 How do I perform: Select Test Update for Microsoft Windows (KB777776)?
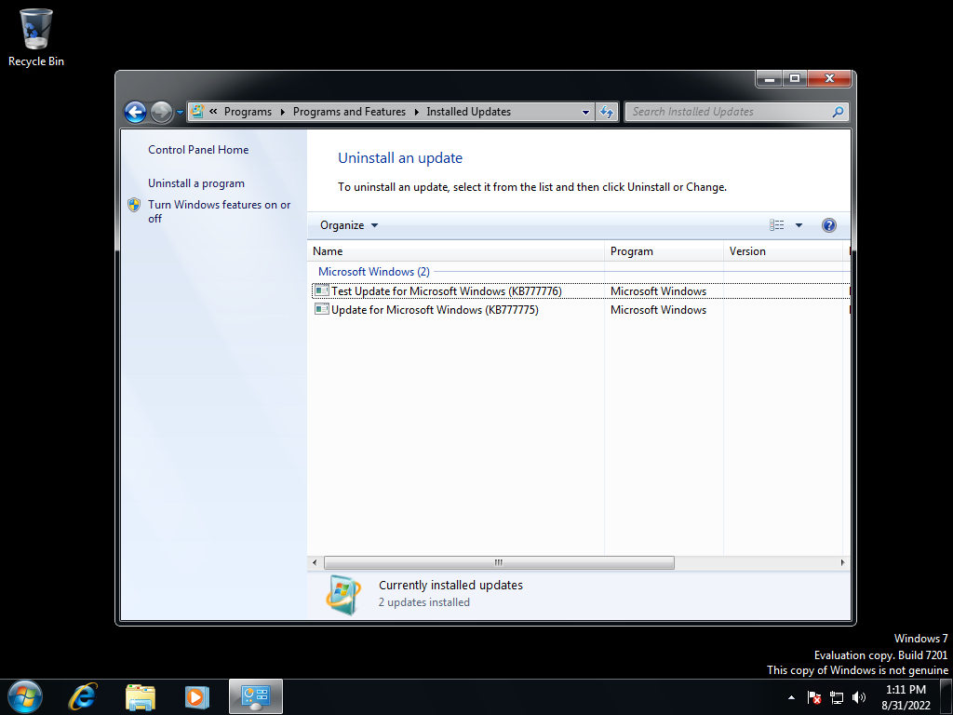click(446, 291)
